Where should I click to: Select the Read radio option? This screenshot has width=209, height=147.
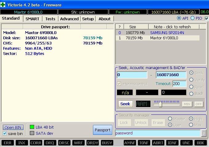click(191, 87)
